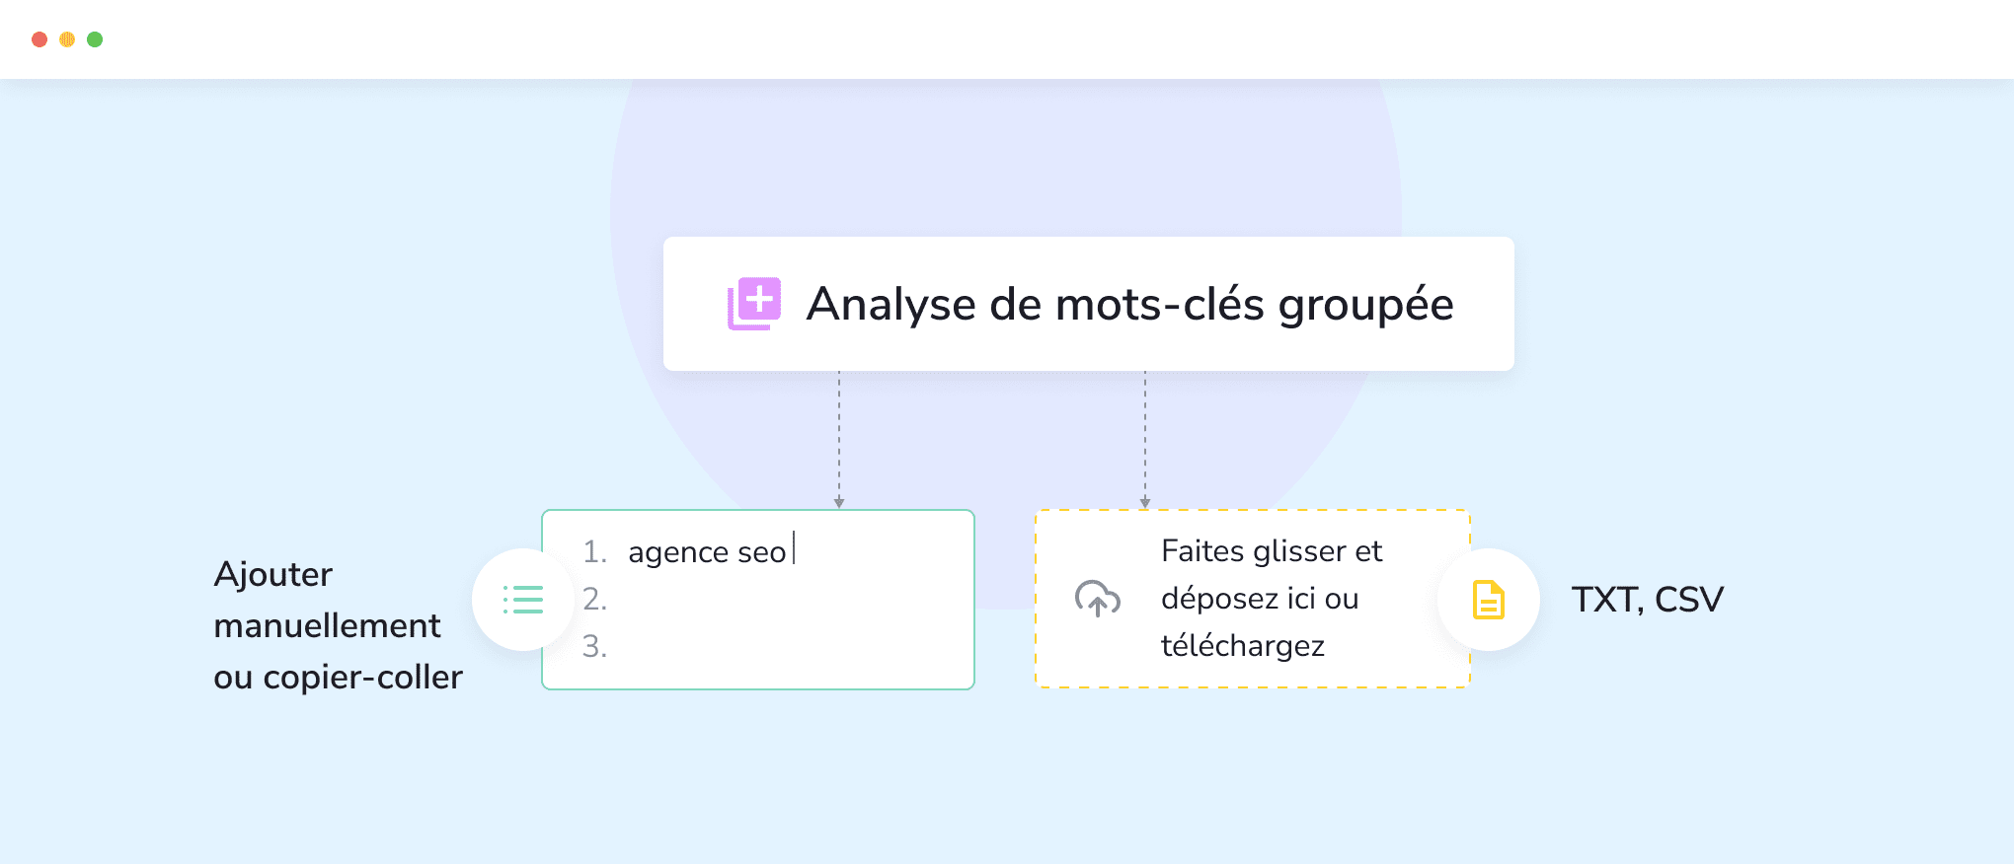Click the cloud upload arrow icon

click(1097, 599)
